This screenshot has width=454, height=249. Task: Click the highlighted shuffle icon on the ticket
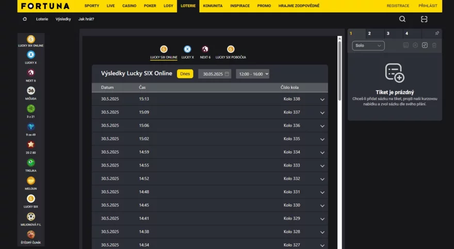click(x=425, y=45)
